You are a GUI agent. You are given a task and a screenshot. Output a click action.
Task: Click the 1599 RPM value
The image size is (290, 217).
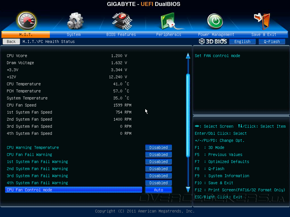coord(122,105)
